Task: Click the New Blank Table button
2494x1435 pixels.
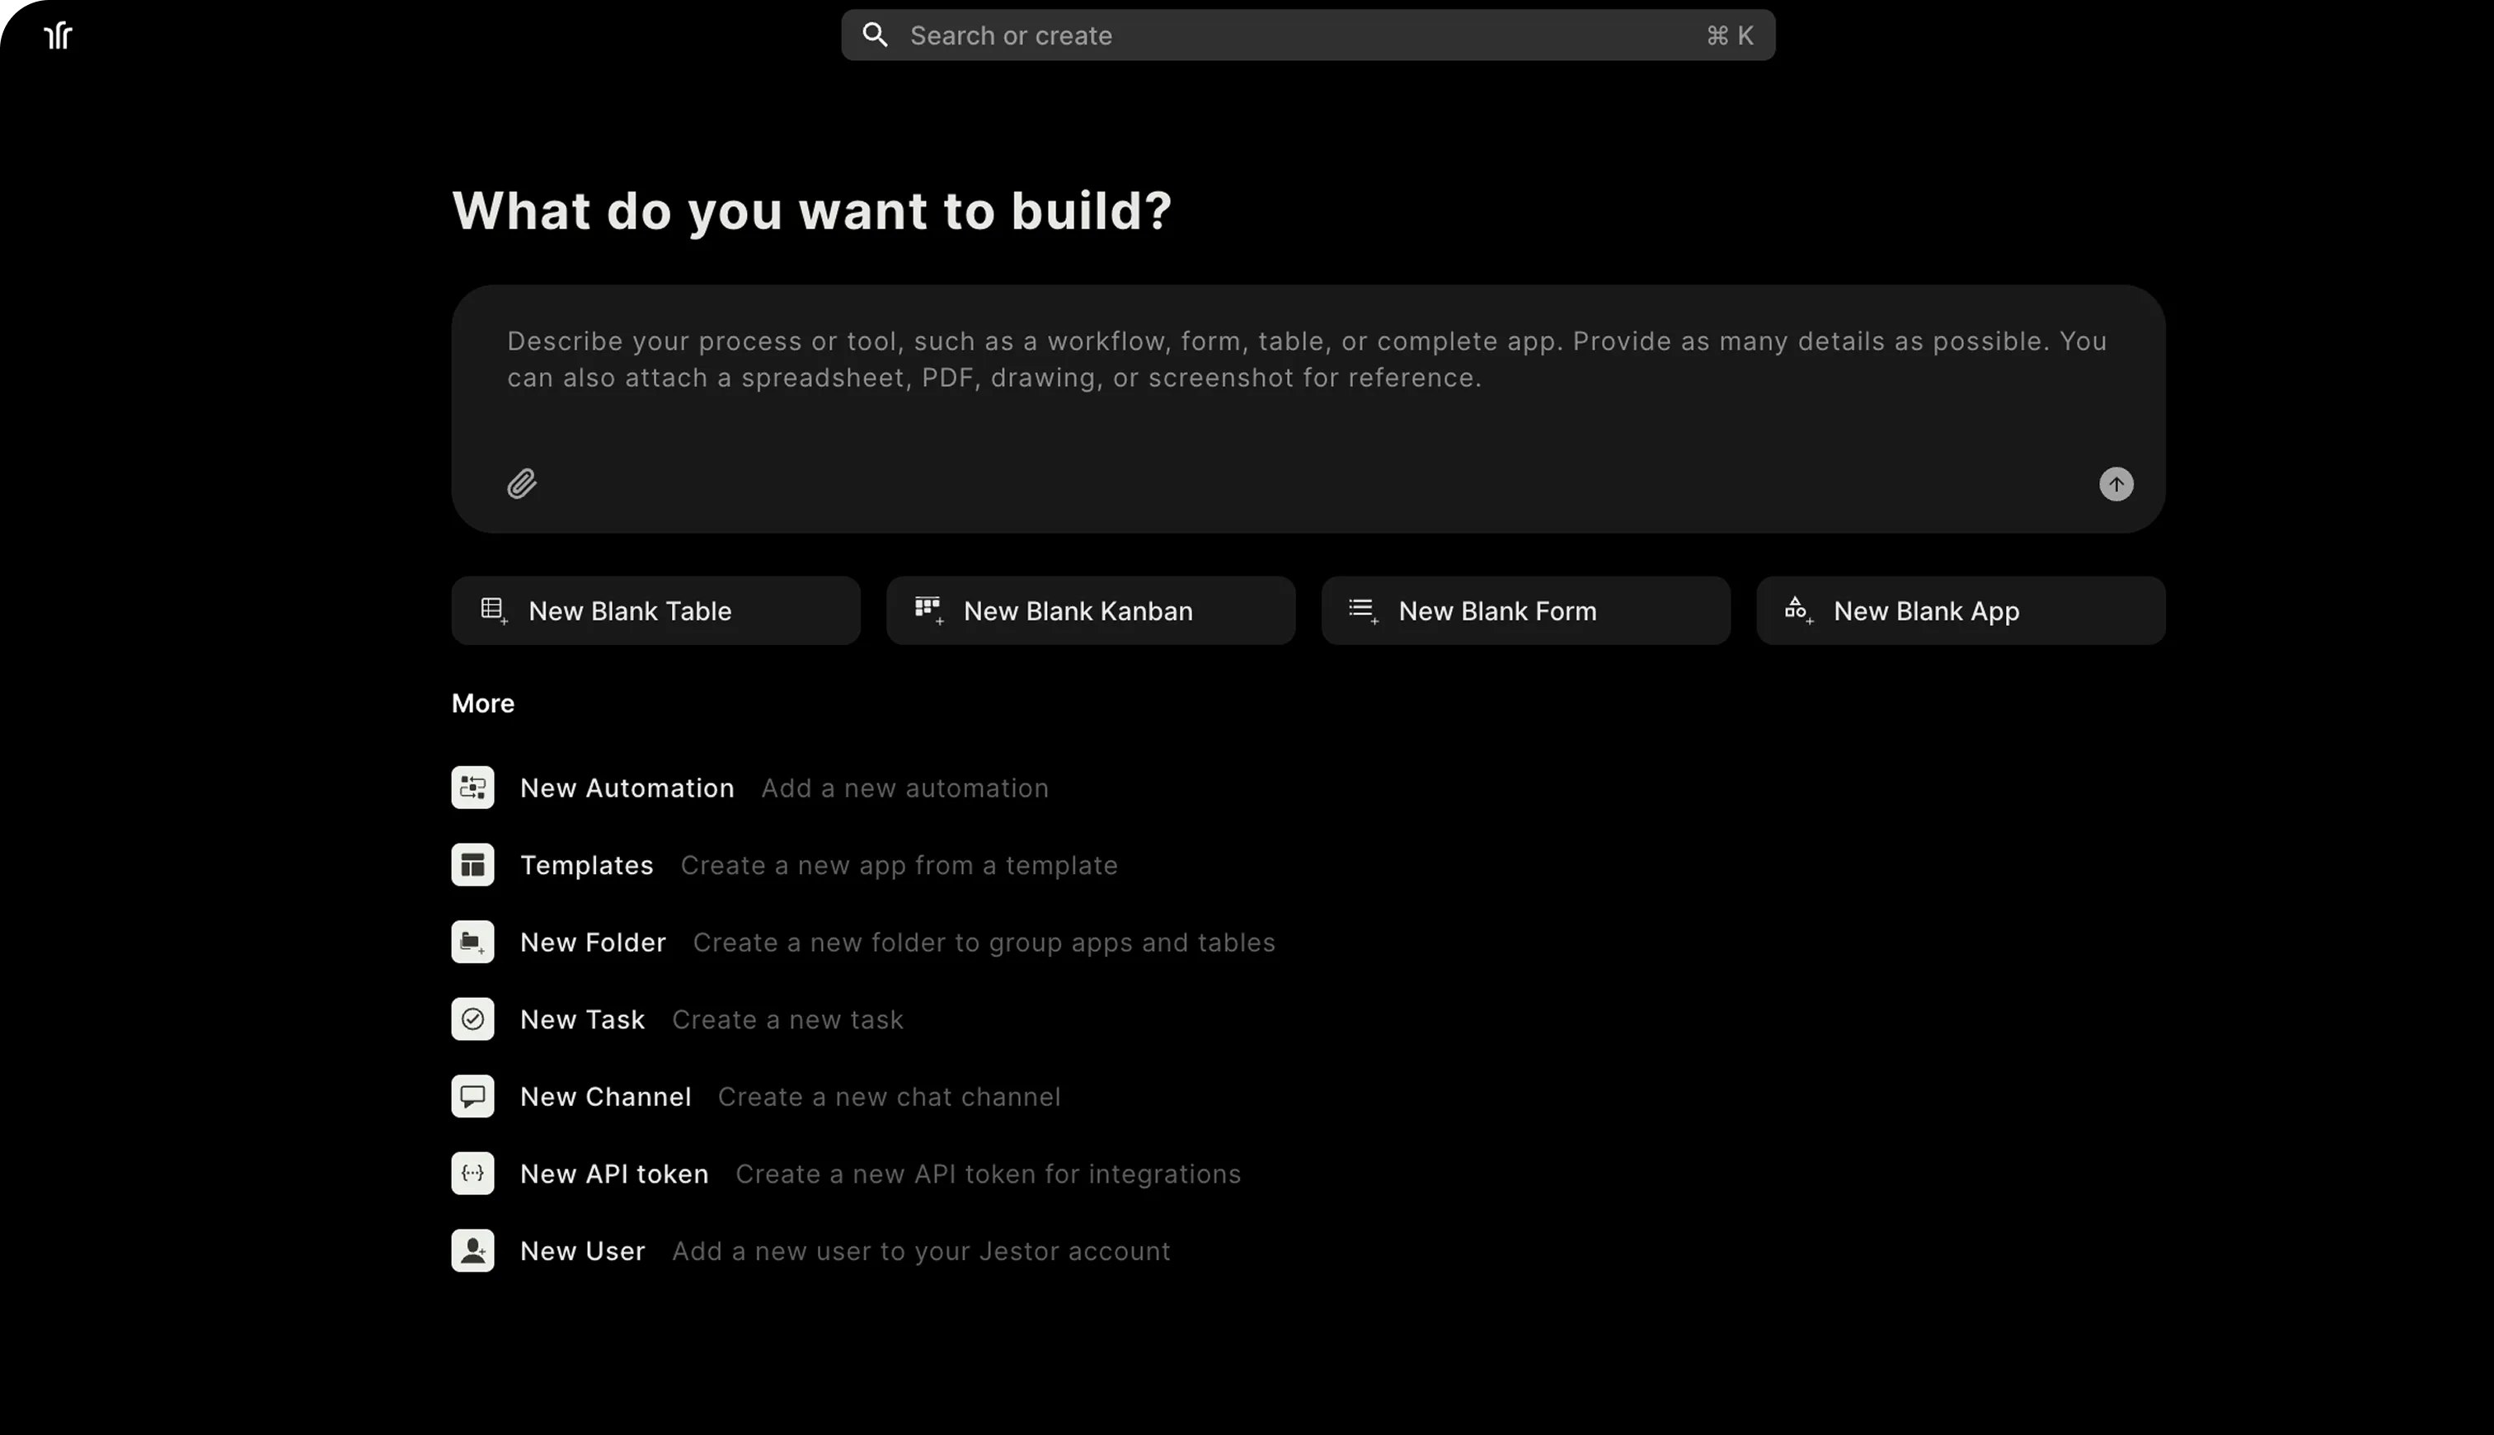Action: (x=655, y=610)
